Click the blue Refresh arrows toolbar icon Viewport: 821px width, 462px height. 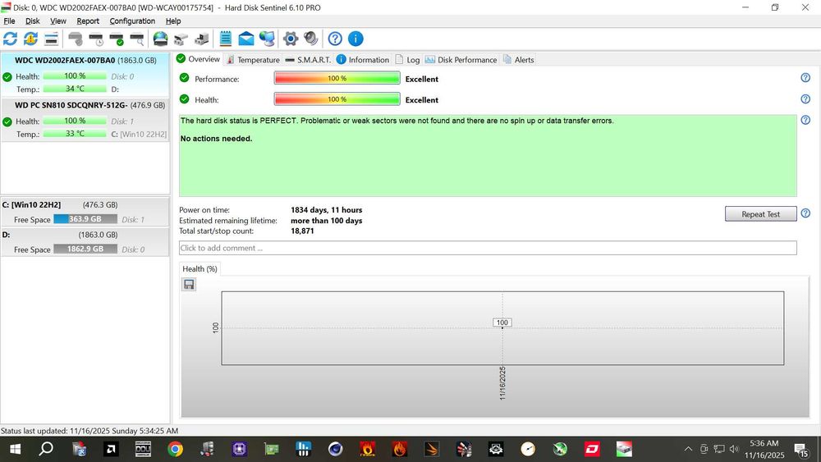tap(10, 39)
